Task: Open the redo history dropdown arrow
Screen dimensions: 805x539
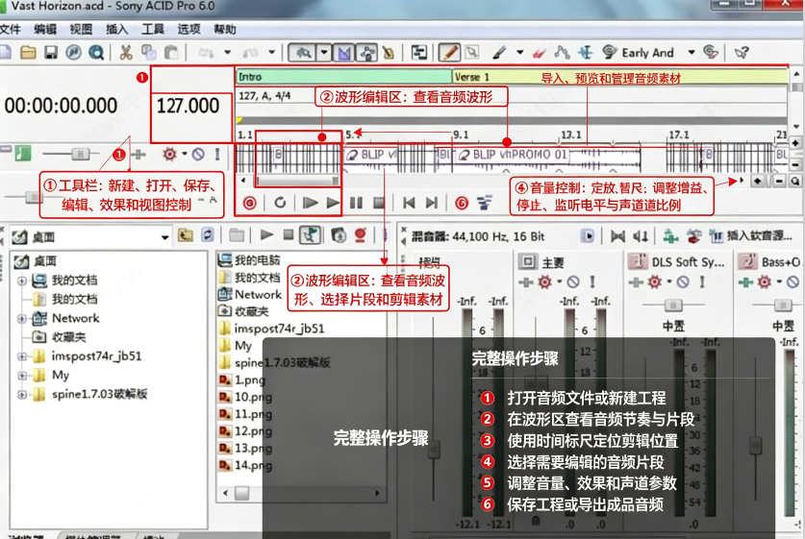Action: [x=271, y=52]
